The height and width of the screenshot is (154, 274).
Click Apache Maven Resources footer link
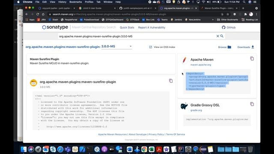[112, 134]
